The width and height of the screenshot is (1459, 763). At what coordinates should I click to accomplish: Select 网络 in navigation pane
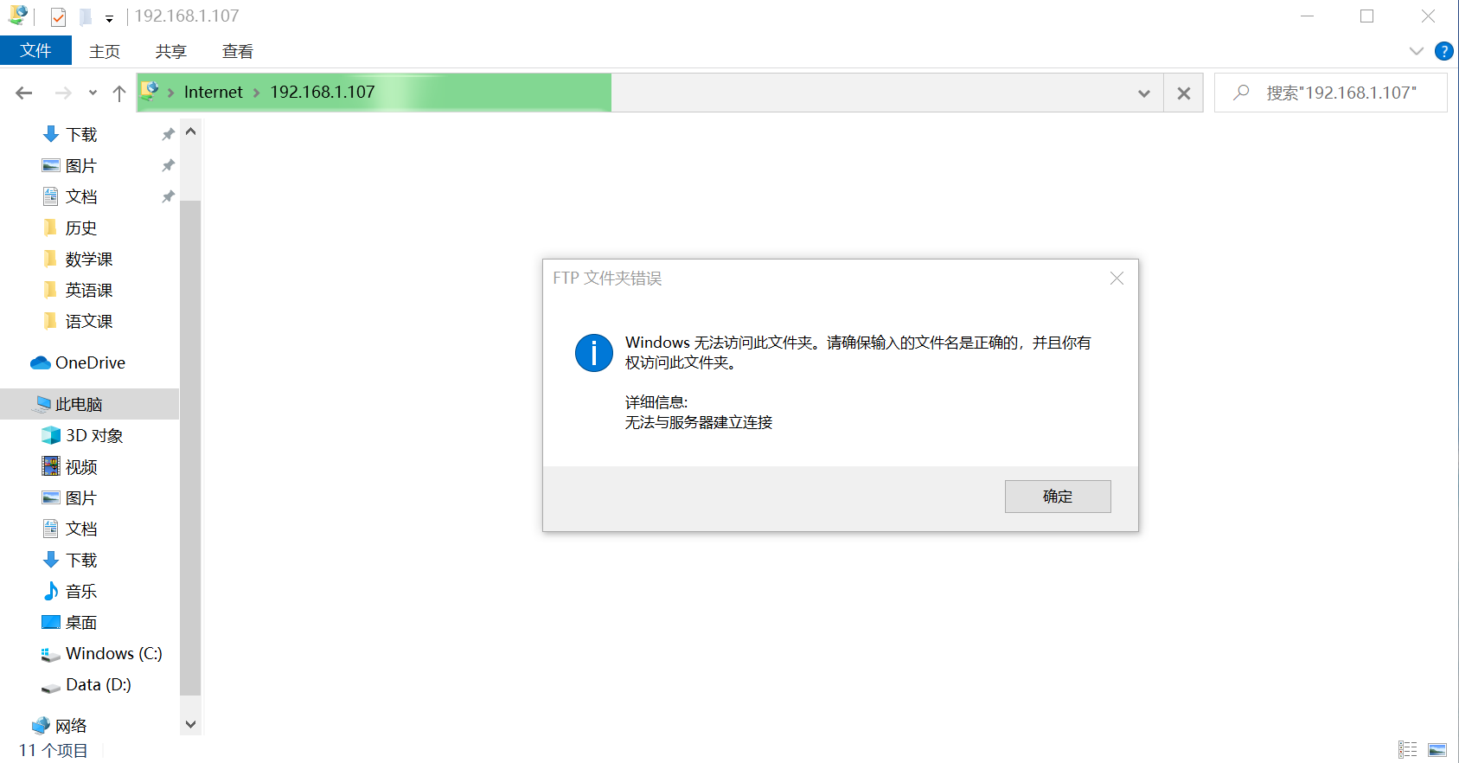(x=70, y=726)
